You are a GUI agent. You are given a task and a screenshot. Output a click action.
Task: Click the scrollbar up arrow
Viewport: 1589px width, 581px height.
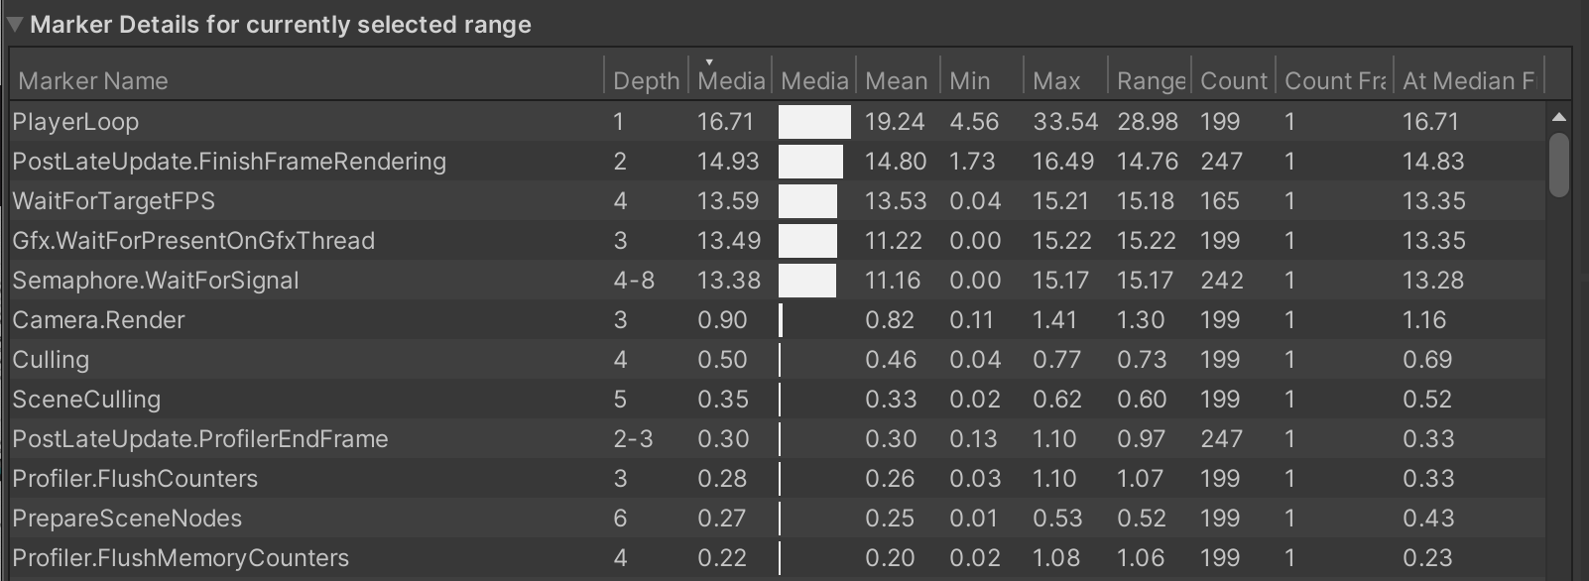point(1559,115)
